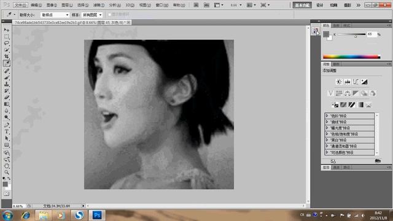Select the Pen tool
The width and height of the screenshot is (393, 221).
(7, 125)
